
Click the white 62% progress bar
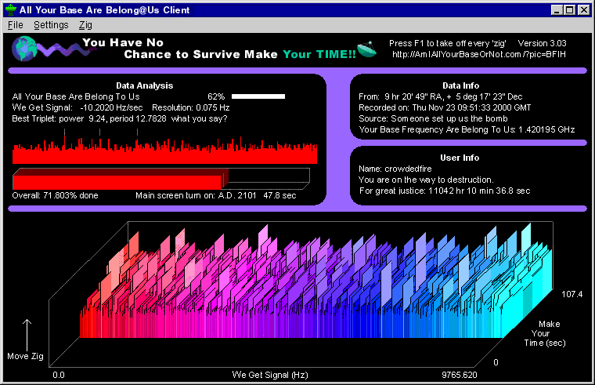tap(258, 96)
